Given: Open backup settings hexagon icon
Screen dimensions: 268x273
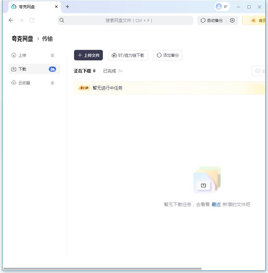Looking at the screenshot, I should [x=232, y=20].
